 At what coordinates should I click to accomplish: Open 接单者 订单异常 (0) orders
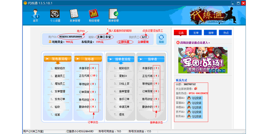click(x=151, y=91)
